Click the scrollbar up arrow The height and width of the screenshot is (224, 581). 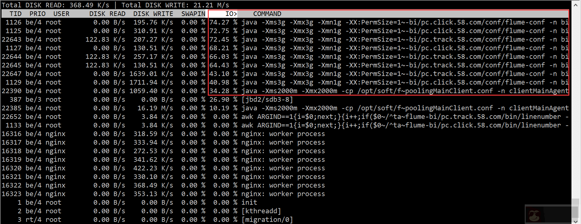pos(575,5)
